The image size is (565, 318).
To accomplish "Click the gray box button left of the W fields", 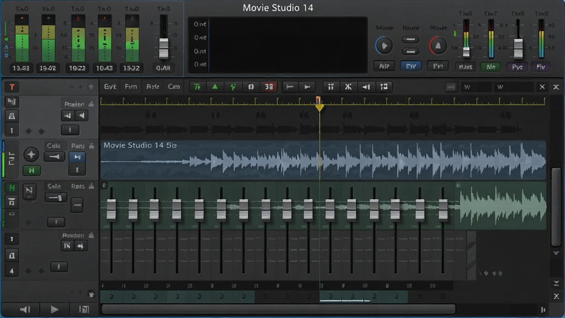I will click(450, 87).
